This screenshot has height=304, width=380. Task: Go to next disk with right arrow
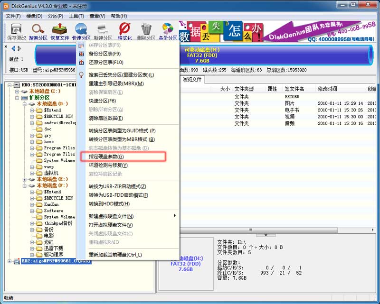click(19, 48)
